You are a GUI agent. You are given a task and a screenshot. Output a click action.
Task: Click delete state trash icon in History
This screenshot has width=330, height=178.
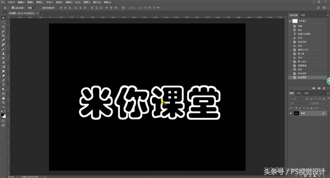(324, 88)
